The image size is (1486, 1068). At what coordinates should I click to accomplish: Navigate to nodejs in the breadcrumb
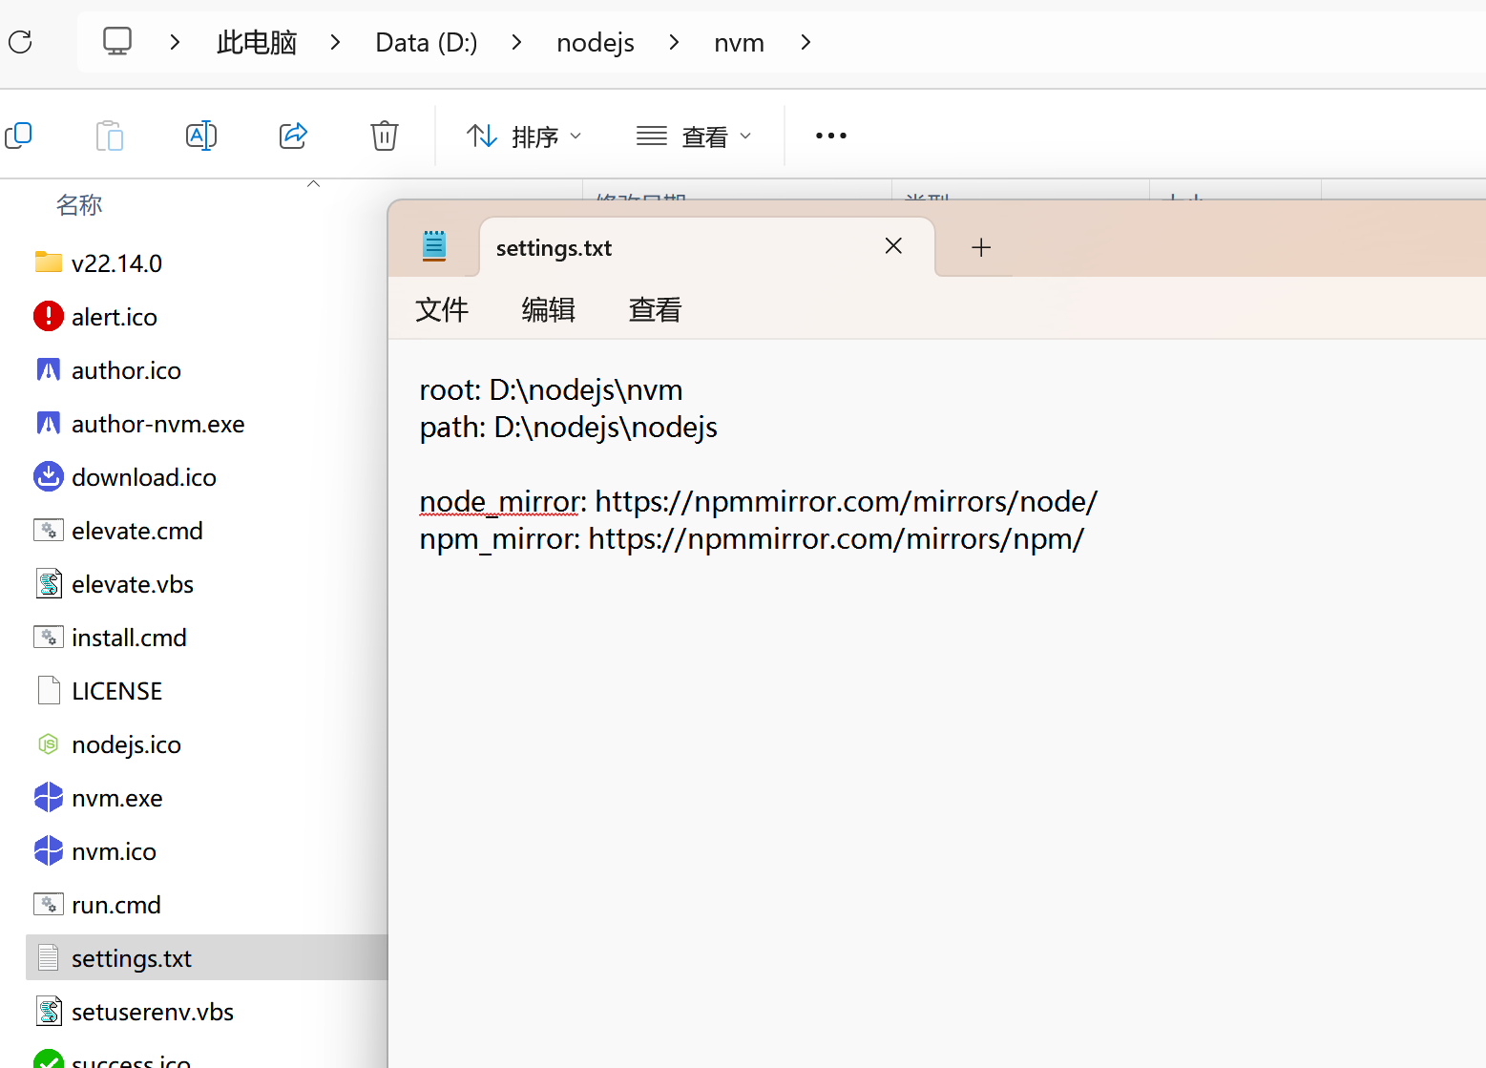[596, 43]
